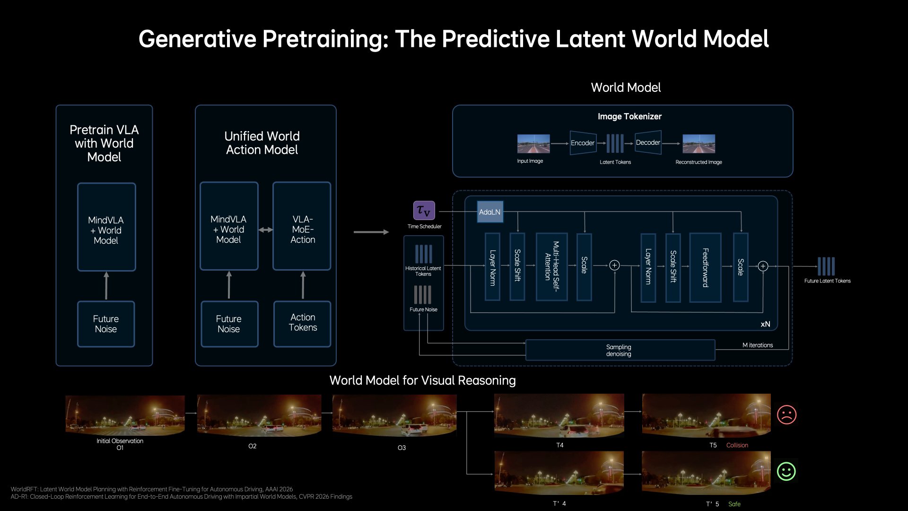Click the WorldRFT citation text

pos(152,489)
